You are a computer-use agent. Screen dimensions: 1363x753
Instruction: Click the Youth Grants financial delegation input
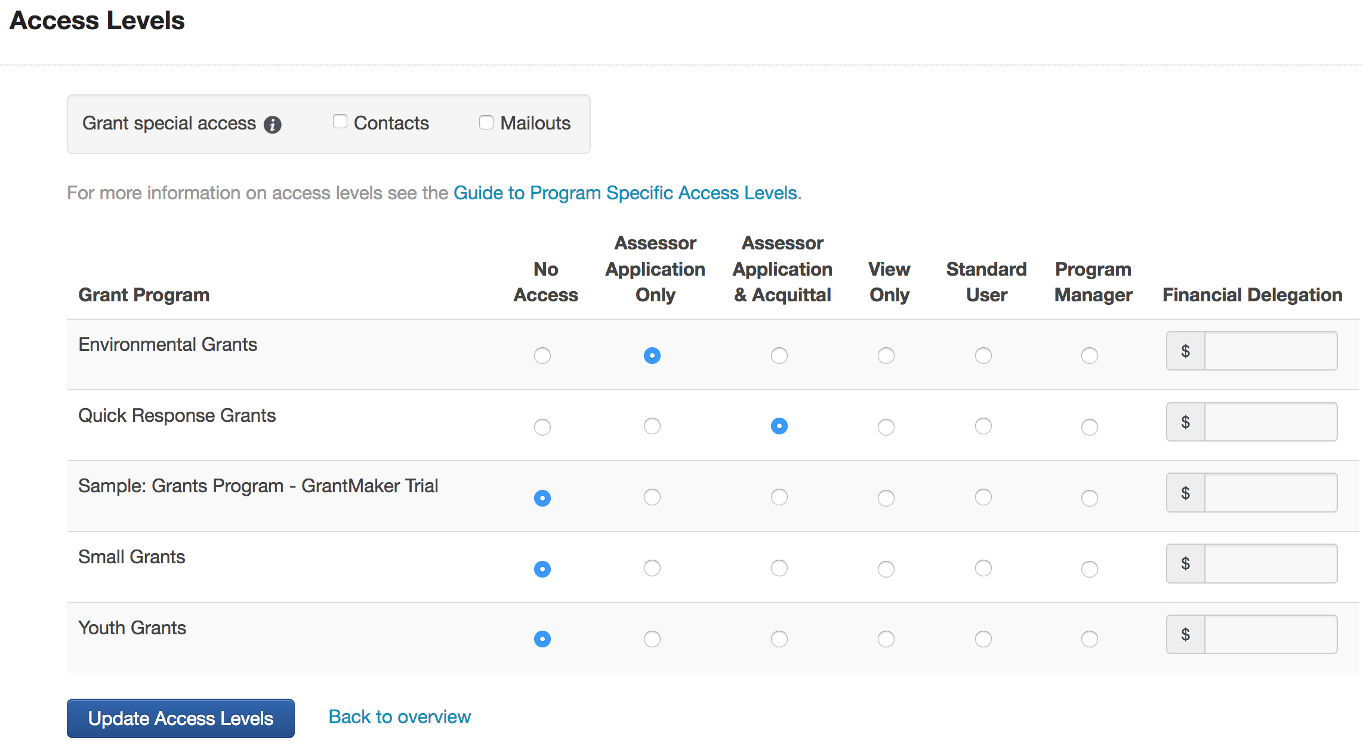click(1271, 634)
